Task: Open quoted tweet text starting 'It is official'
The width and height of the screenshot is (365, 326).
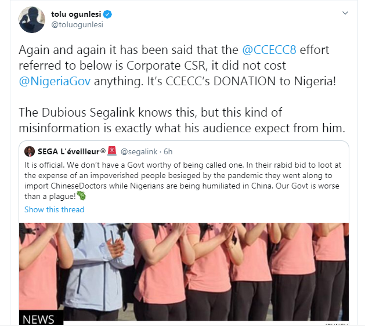Action: 183,180
